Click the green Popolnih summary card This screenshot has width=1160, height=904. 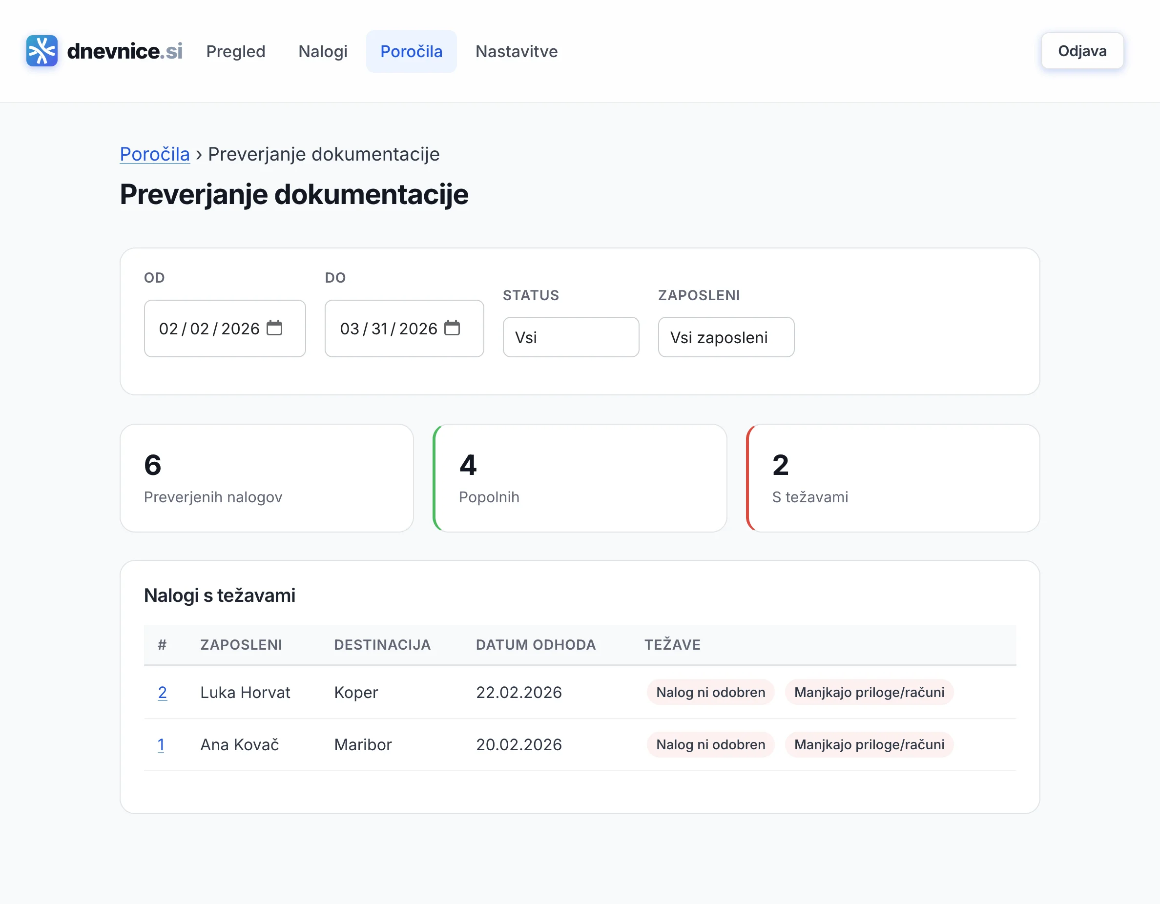[580, 478]
